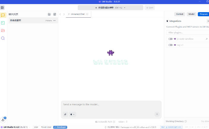Enable the js-code-sandbox plugin toggle
The width and height of the screenshot is (209, 129).
170,39
